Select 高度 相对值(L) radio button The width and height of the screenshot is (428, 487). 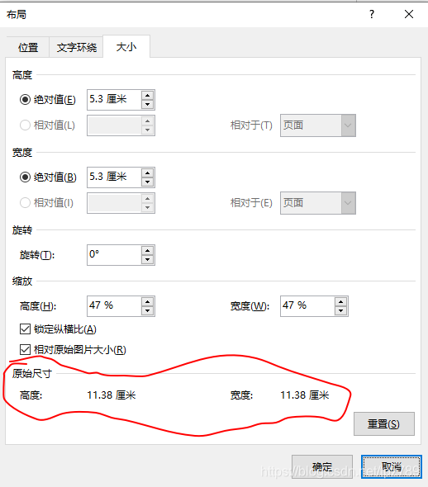point(25,125)
